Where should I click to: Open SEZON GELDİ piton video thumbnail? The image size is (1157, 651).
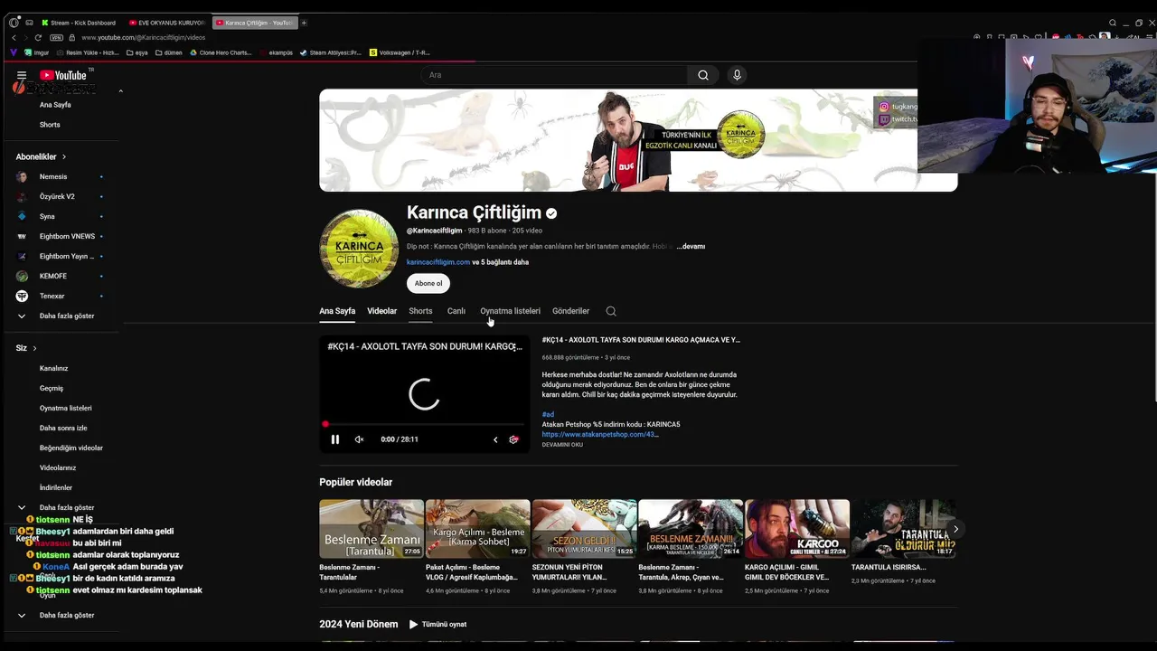[584, 528]
